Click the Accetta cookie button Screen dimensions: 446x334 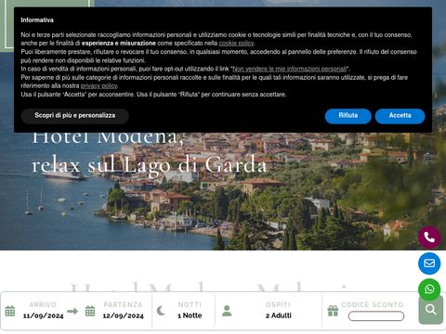pyautogui.click(x=400, y=116)
